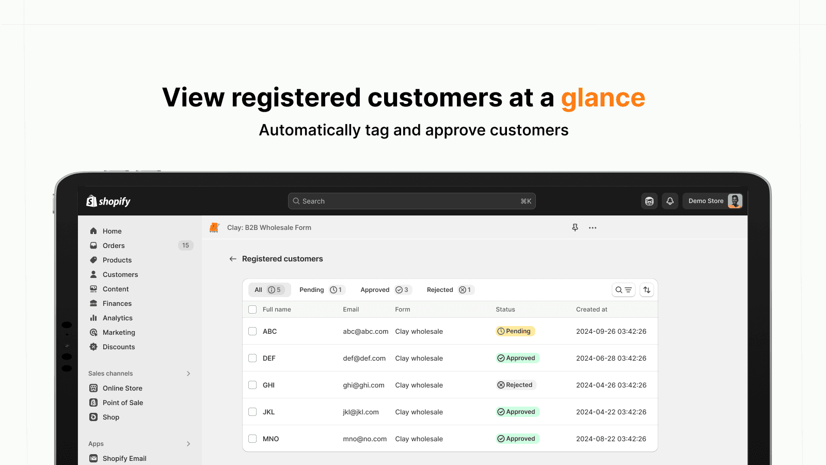Open the Sidekick assistant icon in top bar
This screenshot has height=465, width=826.
pyautogui.click(x=649, y=201)
